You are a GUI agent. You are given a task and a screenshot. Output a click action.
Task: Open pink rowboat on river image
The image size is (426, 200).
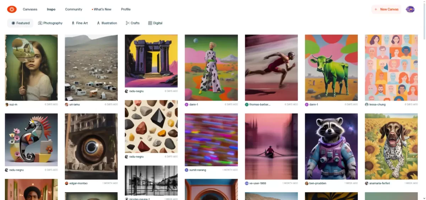coord(271,146)
